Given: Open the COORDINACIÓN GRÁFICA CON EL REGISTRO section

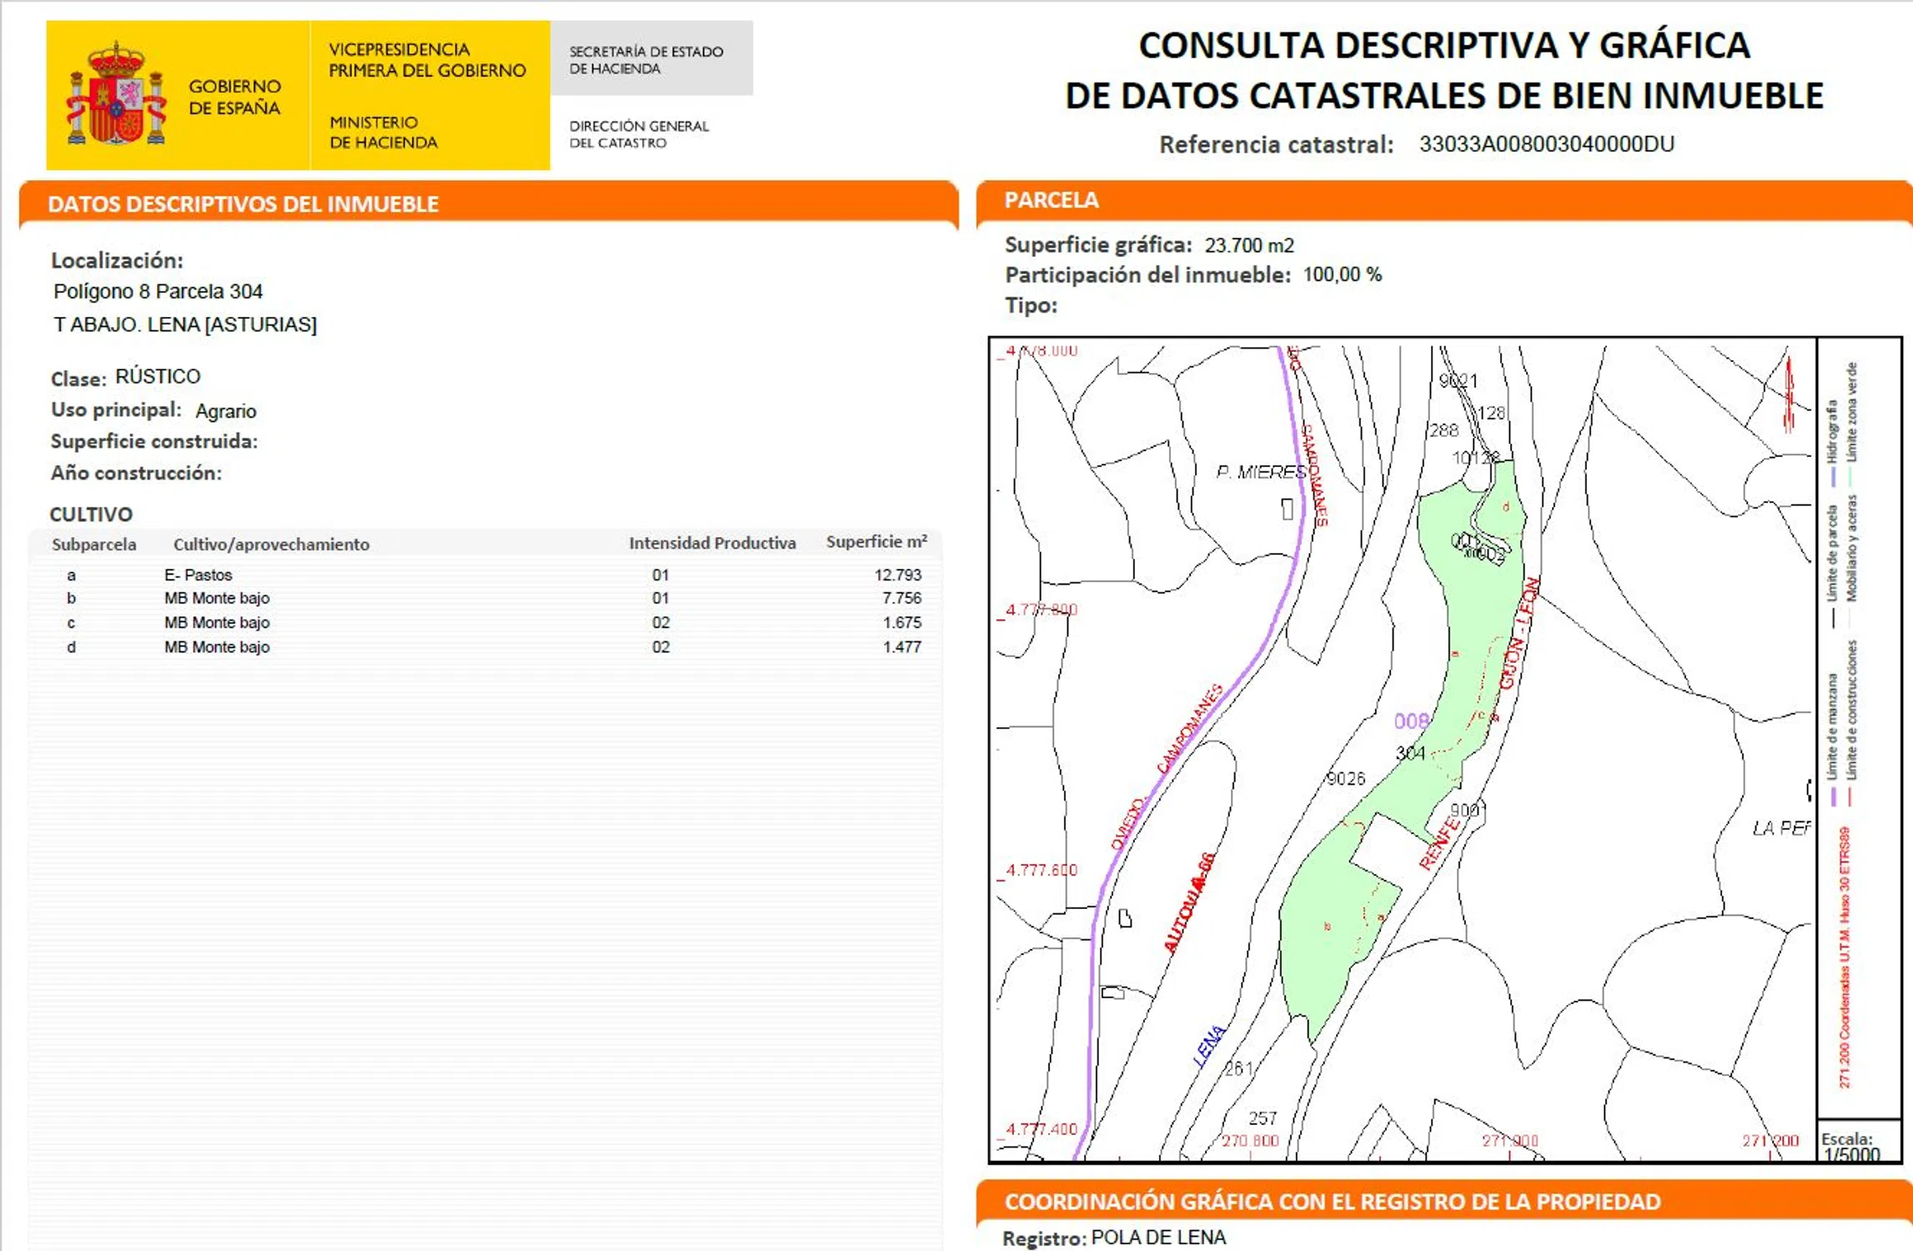Looking at the screenshot, I should click(1332, 1201).
